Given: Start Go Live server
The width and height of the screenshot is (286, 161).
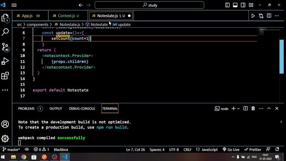Looking at the screenshot, I should coord(231,149).
